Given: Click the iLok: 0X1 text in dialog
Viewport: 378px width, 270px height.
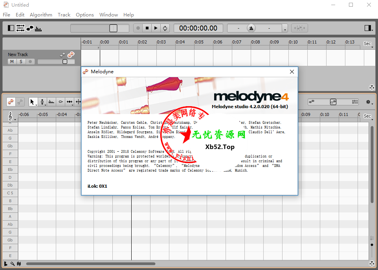Looking at the screenshot, I should click(x=97, y=186).
